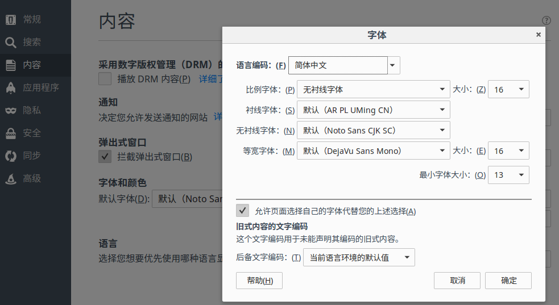Click the 确定 button

tap(509, 281)
